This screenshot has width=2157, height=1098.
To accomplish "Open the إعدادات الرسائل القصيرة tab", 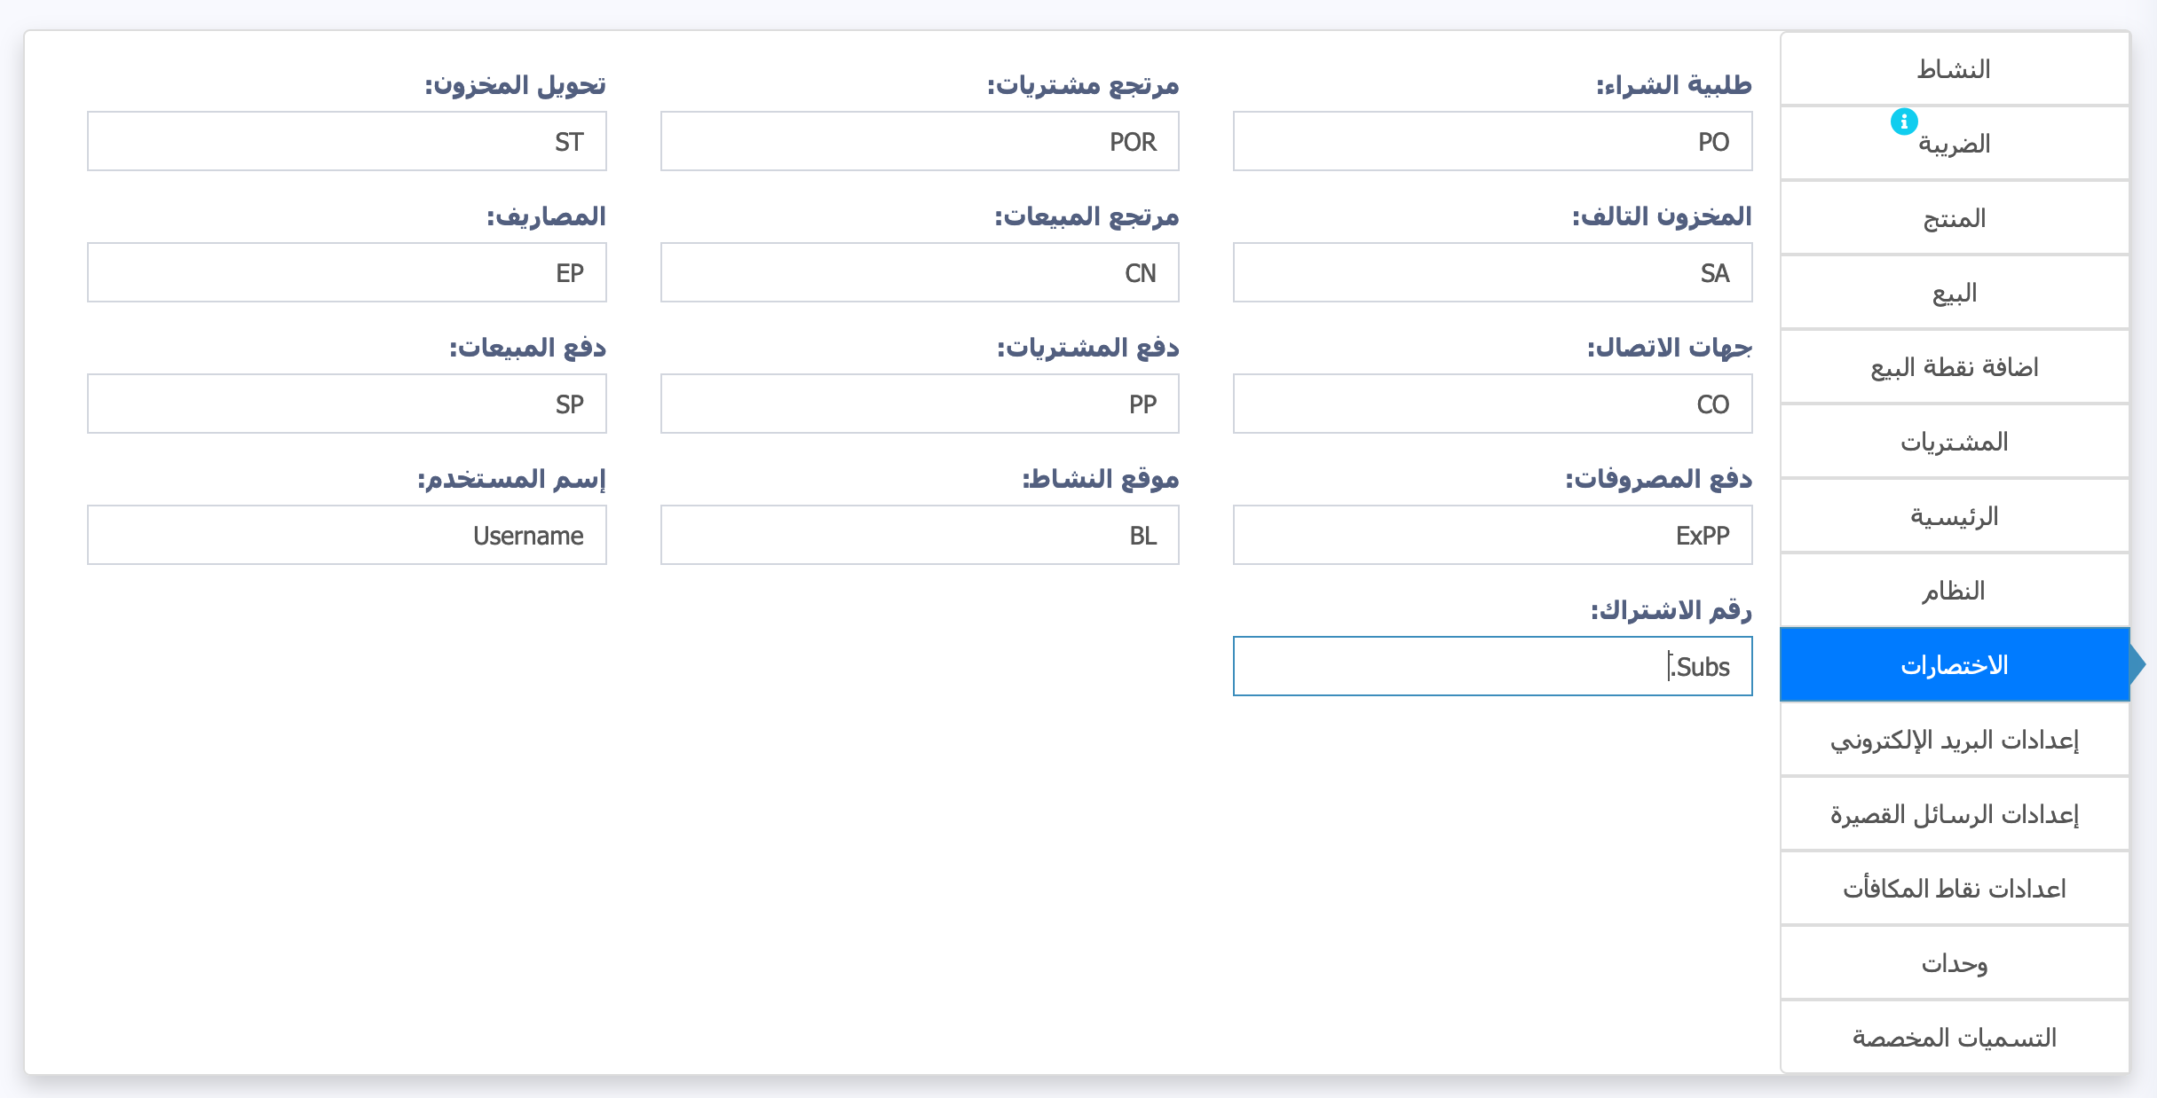I will 1955,814.
